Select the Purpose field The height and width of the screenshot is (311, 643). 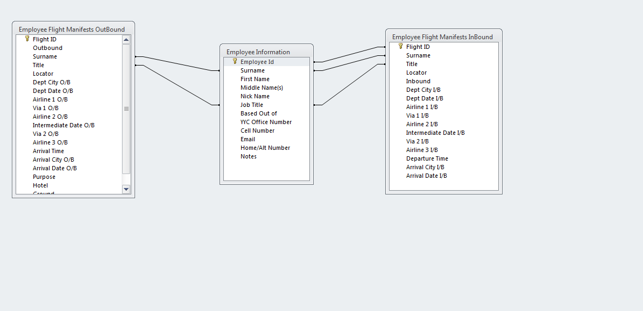[x=44, y=177]
